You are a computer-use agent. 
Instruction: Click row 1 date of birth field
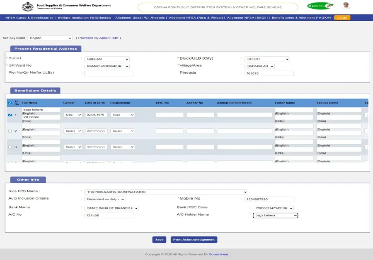coord(96,115)
